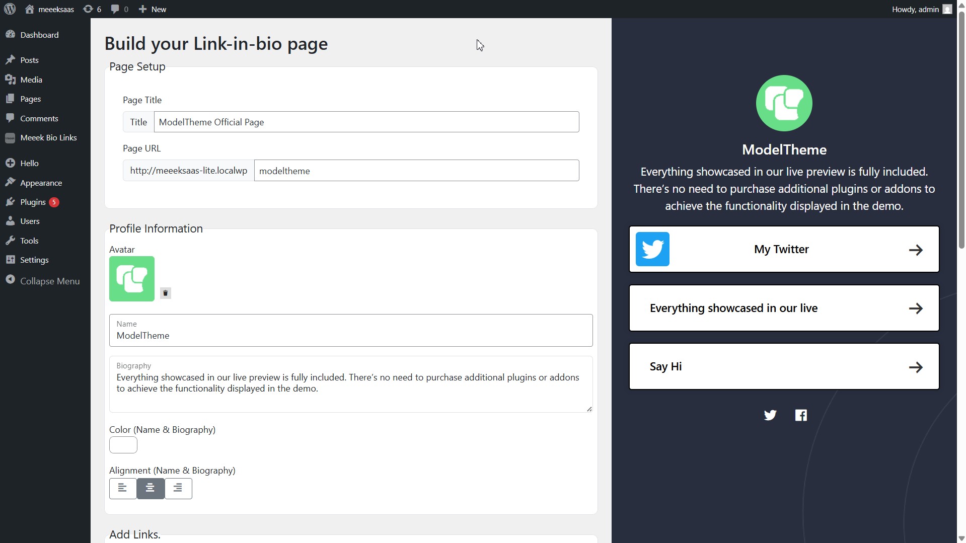Click the page vertical scrollbar
This screenshot has height=543, width=966.
pyautogui.click(x=961, y=131)
